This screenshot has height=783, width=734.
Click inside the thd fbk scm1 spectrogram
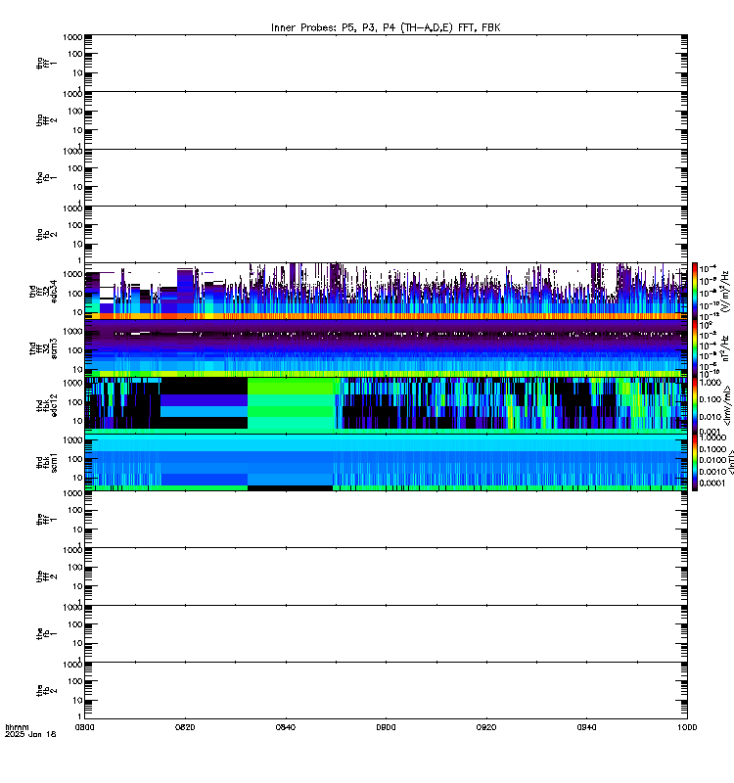tap(386, 462)
